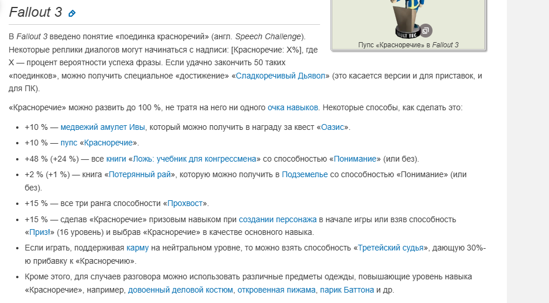Open the «Третейский судья» perk link
This screenshot has width=549, height=303.
(390, 248)
